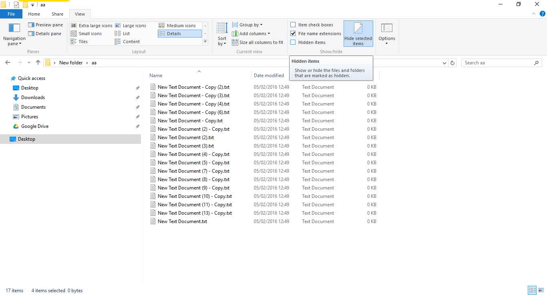Expand address bar history dropdown

click(444, 63)
